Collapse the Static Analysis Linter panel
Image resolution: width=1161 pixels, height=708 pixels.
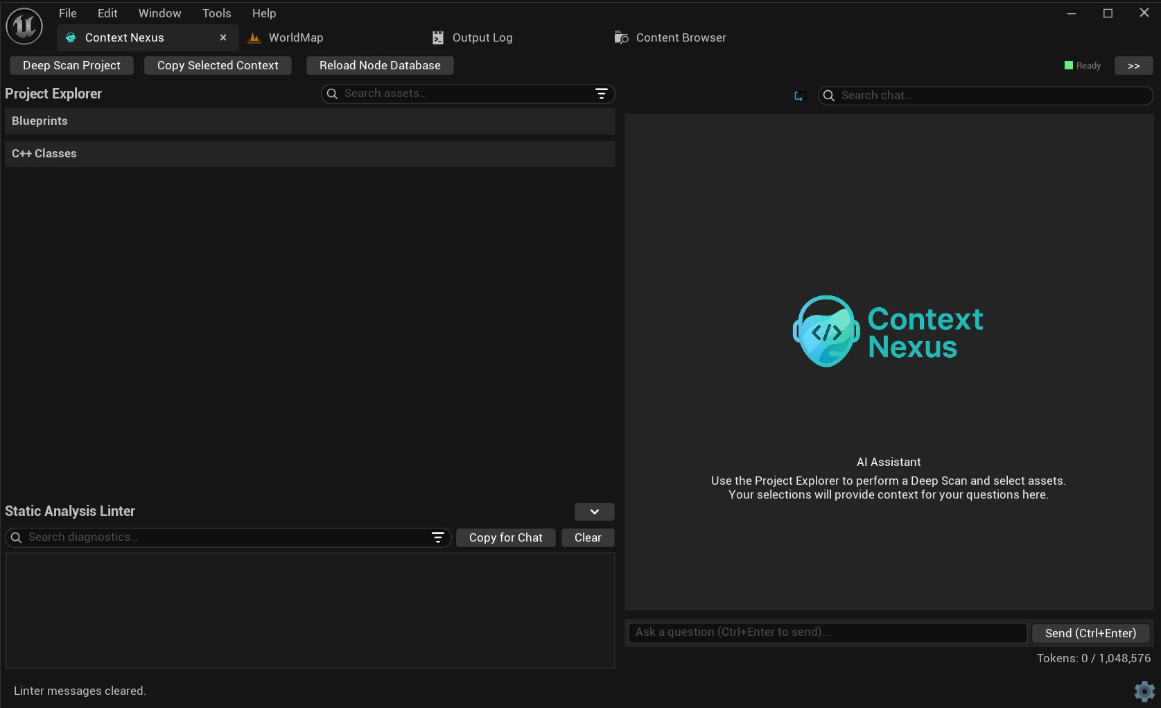pos(594,512)
